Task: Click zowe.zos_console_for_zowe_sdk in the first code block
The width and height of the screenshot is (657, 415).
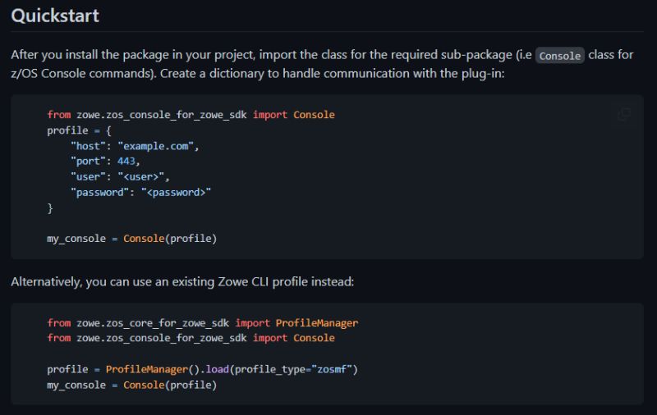Action: coord(161,115)
